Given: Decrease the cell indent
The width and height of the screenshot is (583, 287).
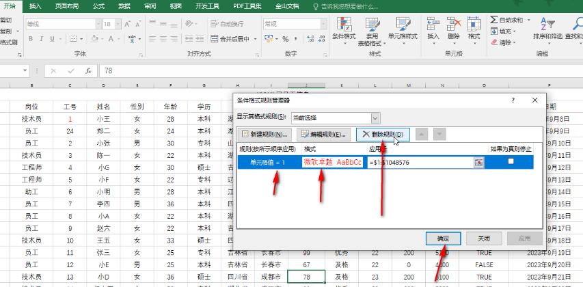Looking at the screenshot, I should [x=189, y=39].
